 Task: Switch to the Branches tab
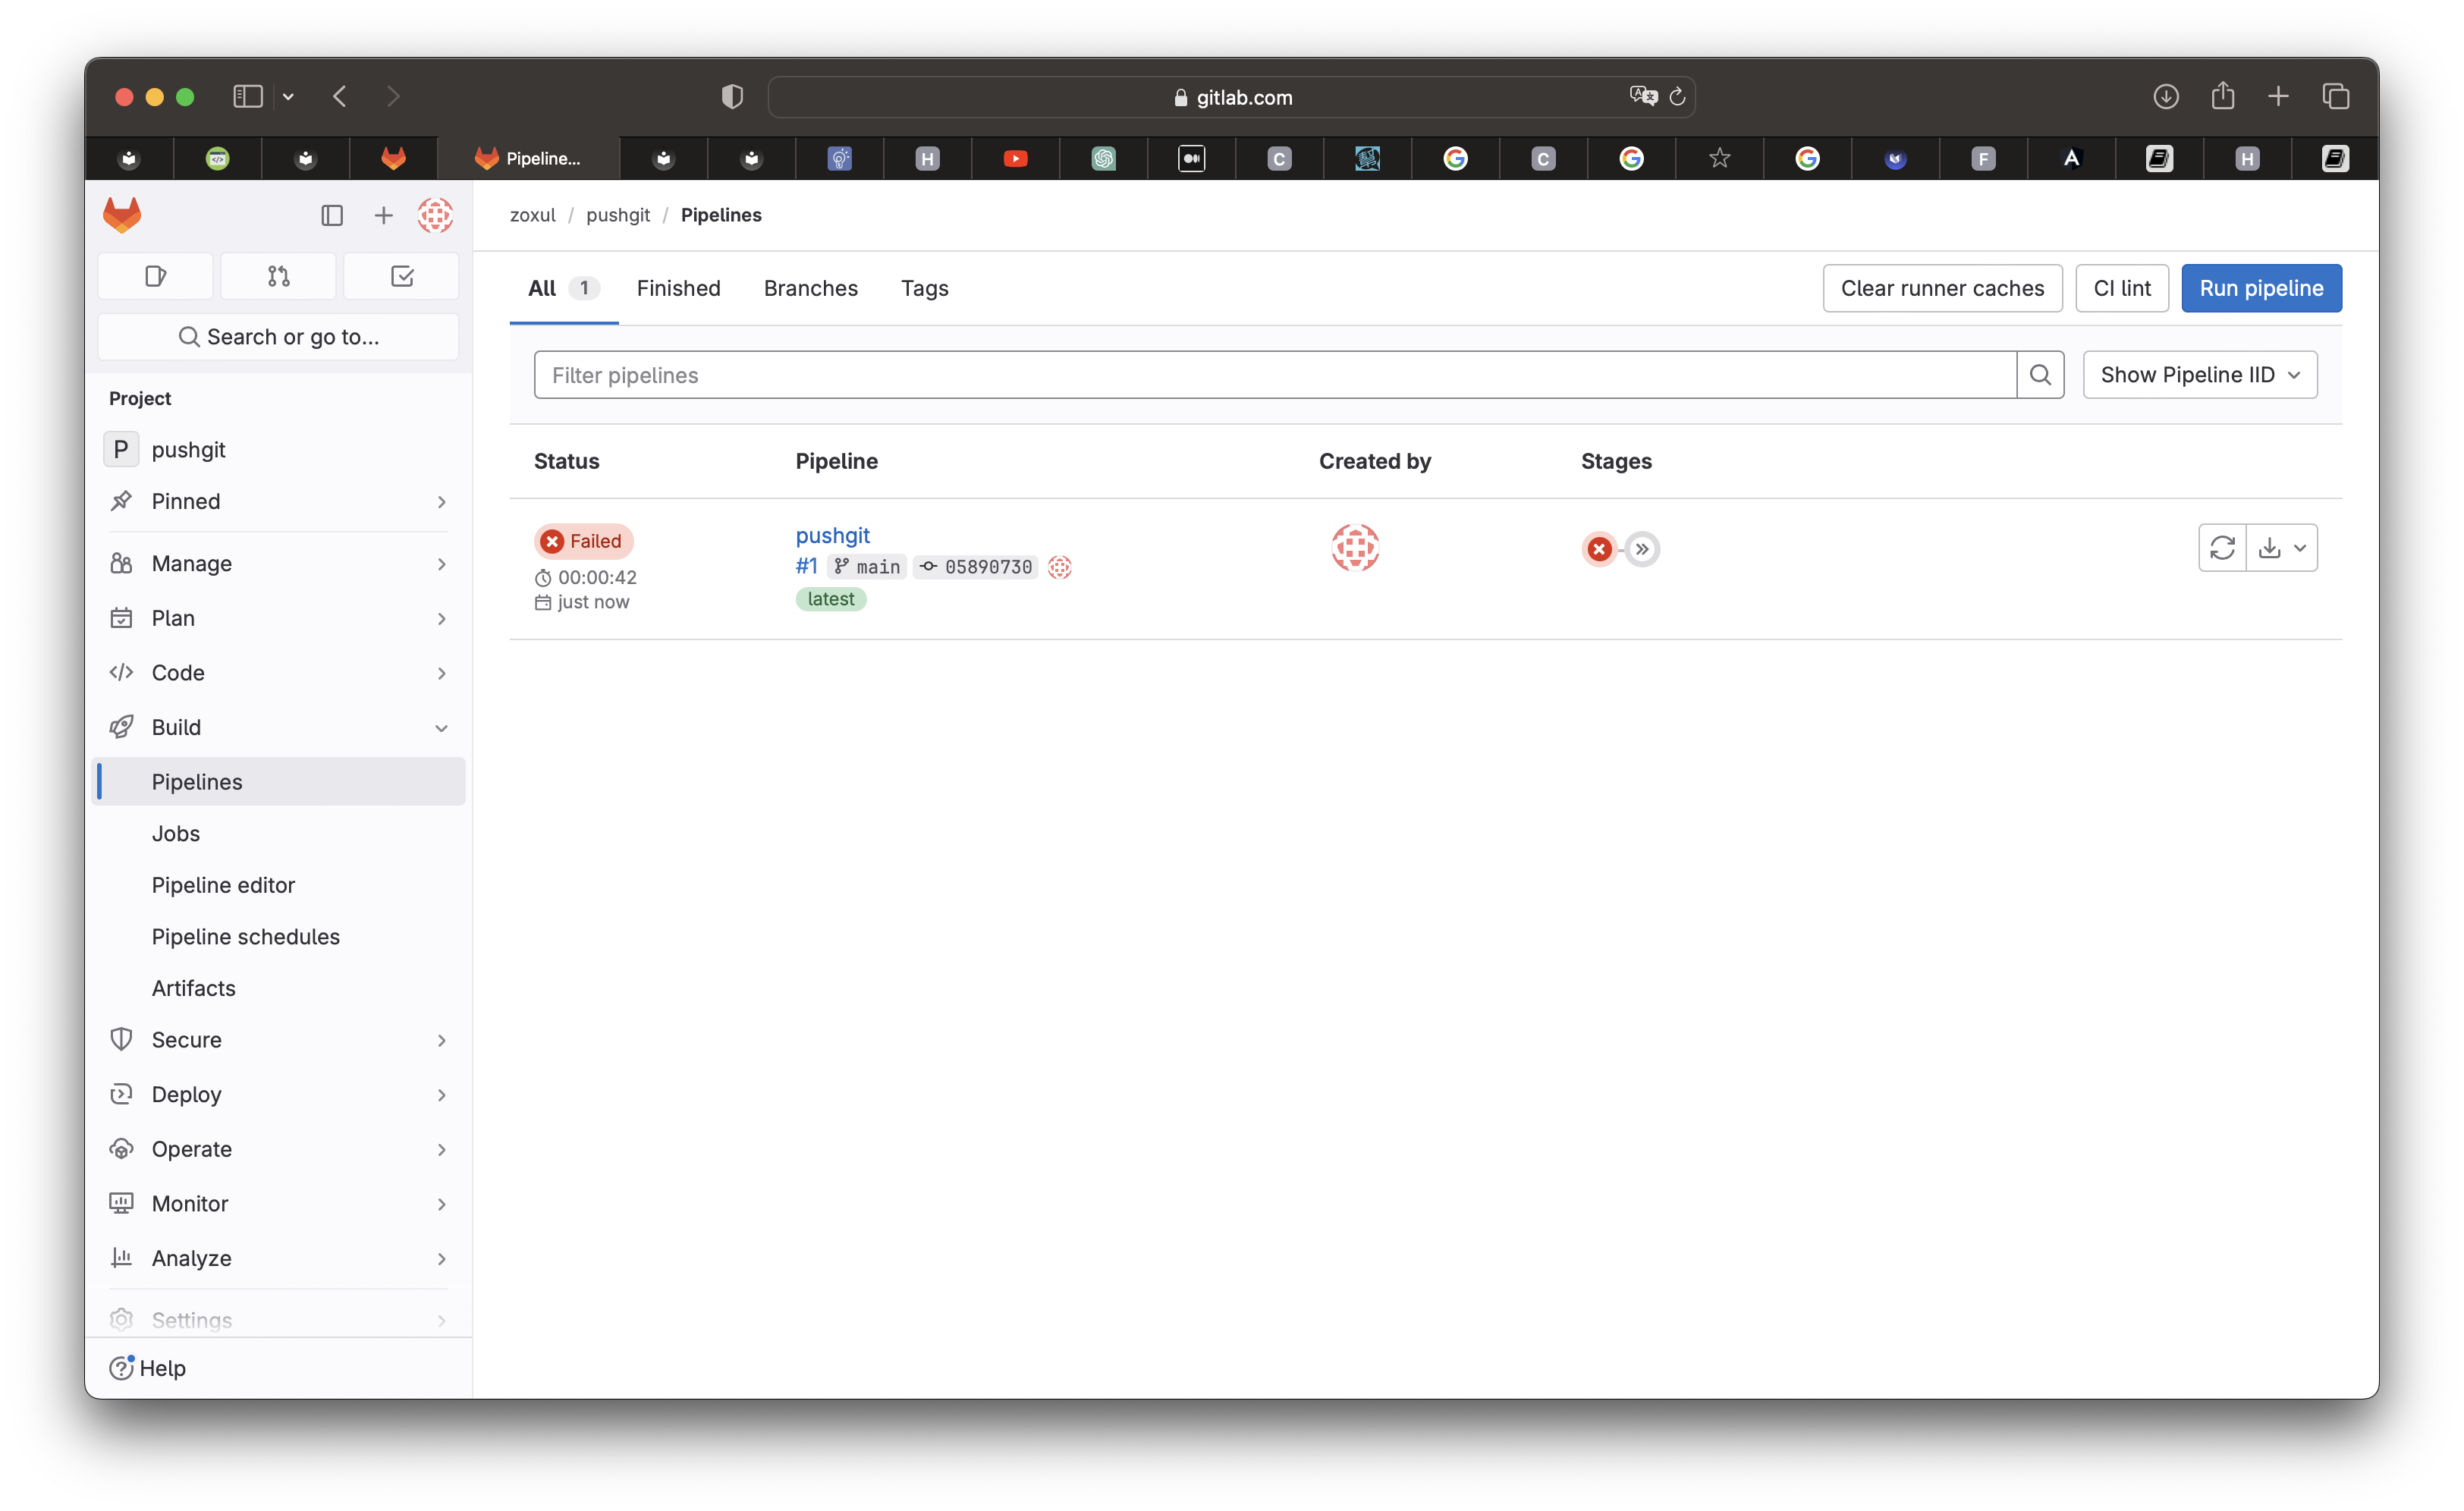point(810,288)
